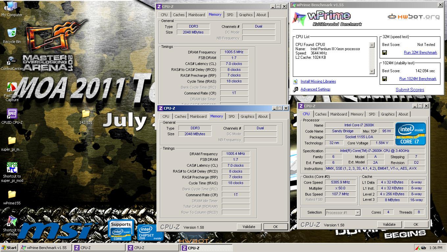Click DRAM Frequency 1005.4 MHz value
Screen dimensions: 447x252
[236, 154]
